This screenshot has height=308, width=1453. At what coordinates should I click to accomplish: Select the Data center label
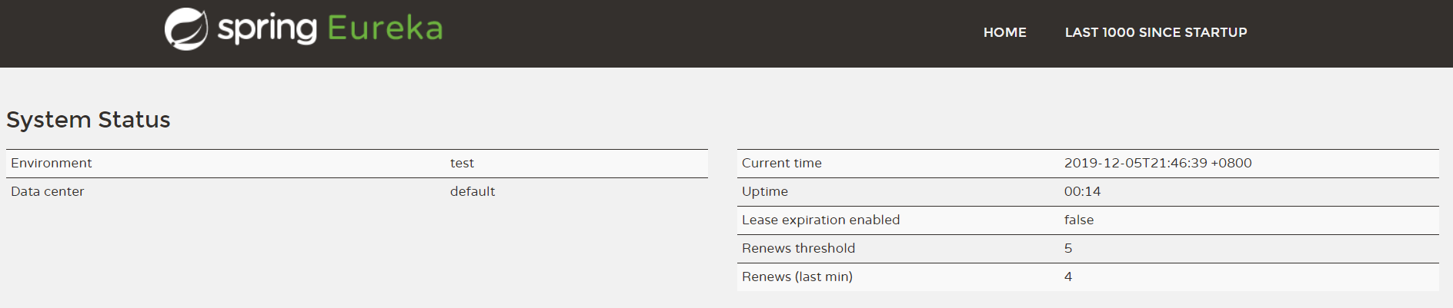click(x=48, y=191)
